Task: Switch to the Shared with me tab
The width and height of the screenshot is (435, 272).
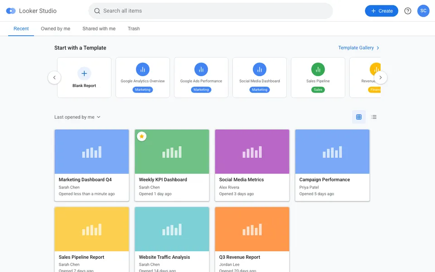Action: [99, 29]
